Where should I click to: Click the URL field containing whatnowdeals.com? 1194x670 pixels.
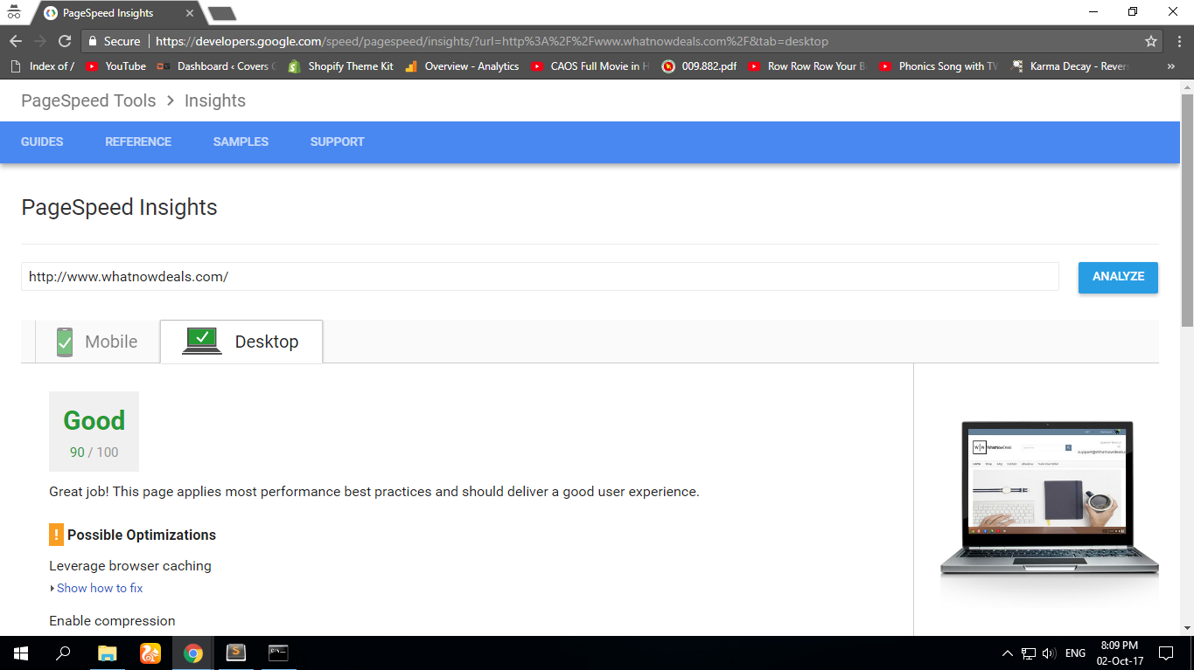540,276
